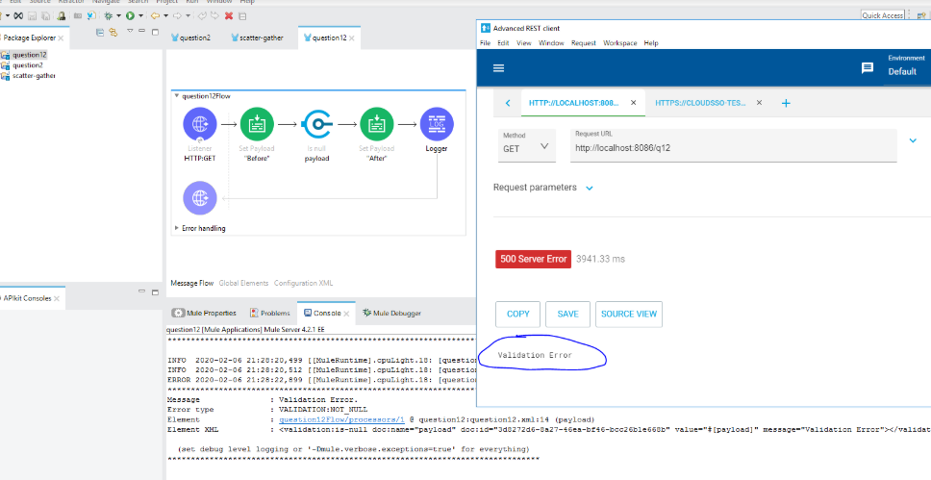Click the messages chat icon
This screenshot has width=931, height=480.
867,68
